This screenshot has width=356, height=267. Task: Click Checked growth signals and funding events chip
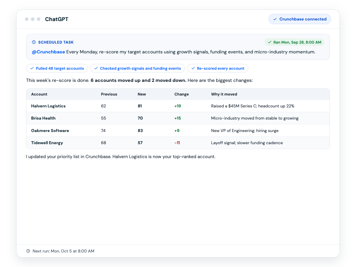click(x=137, y=68)
